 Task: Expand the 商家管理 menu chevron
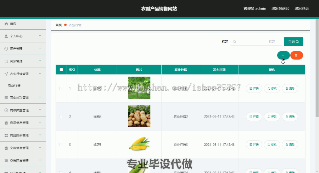(40, 61)
